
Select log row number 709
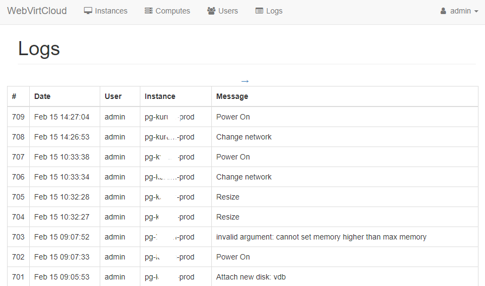click(18, 117)
